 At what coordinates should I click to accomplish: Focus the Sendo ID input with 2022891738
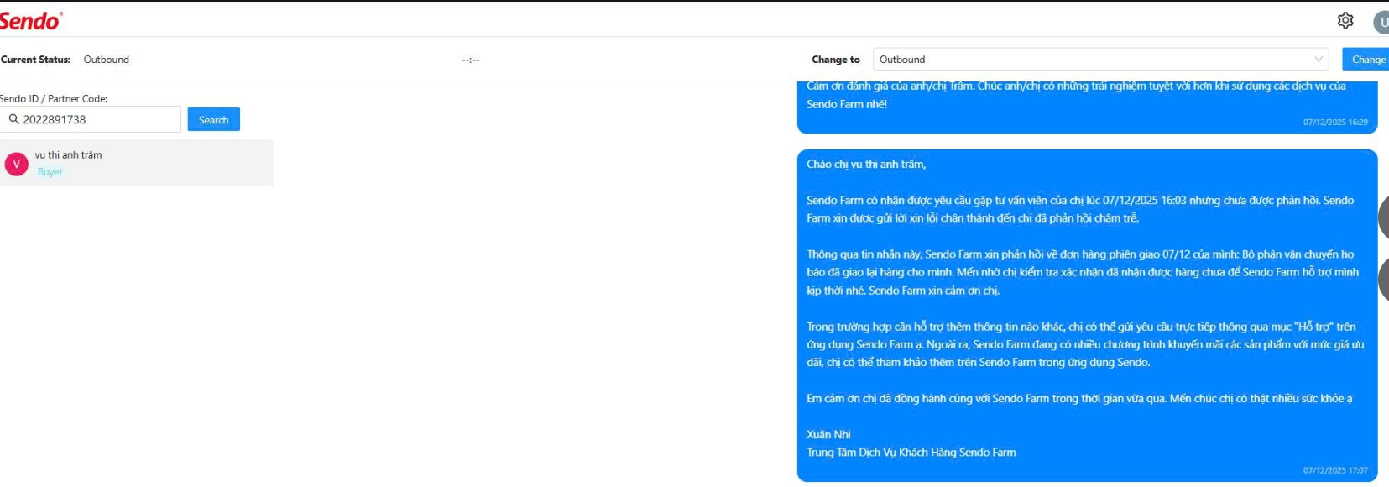pos(91,119)
